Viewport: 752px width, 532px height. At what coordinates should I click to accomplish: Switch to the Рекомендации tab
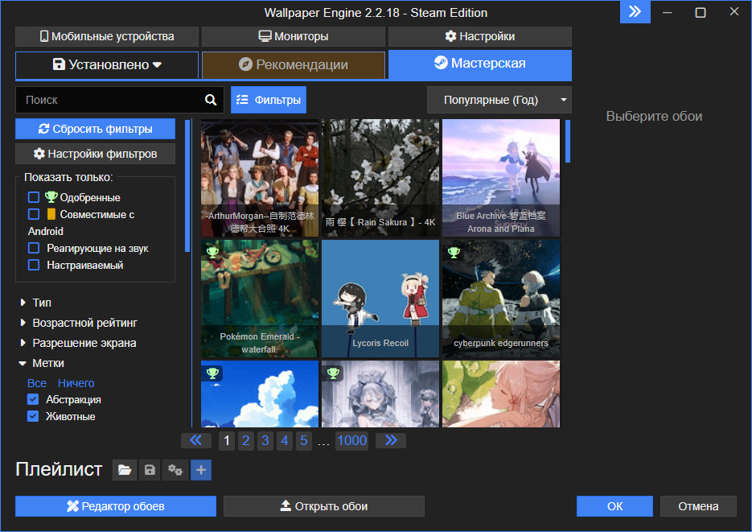point(294,64)
